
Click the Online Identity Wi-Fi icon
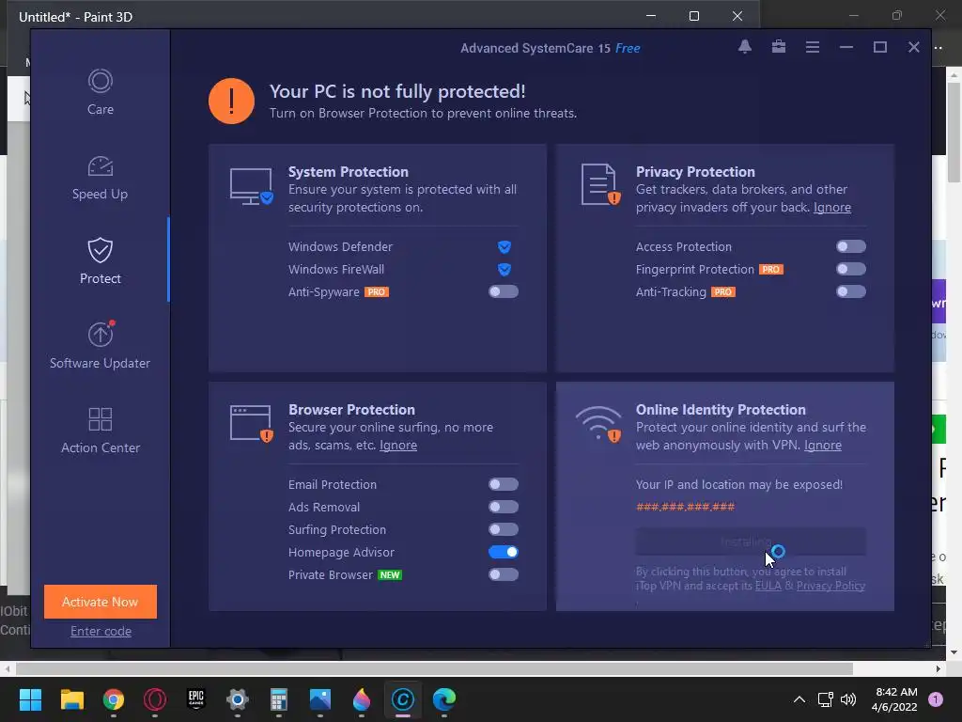point(598,424)
